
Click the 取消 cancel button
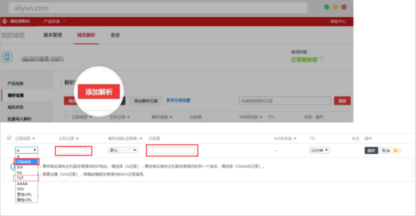386,150
